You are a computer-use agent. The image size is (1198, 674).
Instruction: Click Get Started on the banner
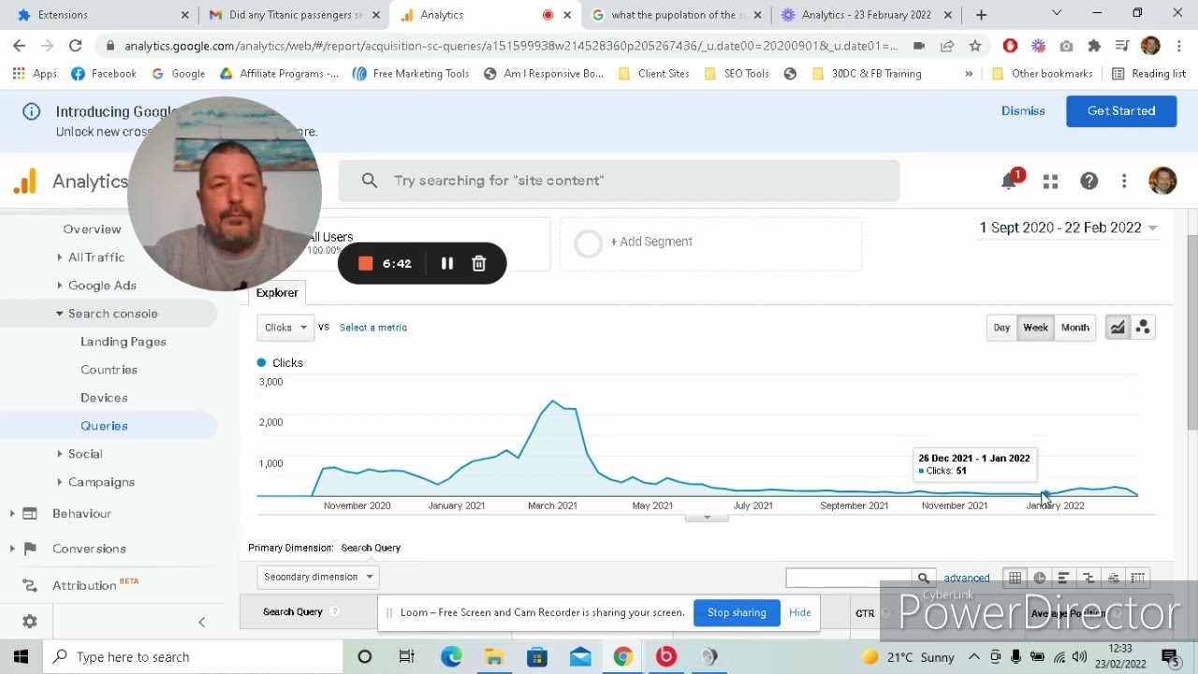1121,111
